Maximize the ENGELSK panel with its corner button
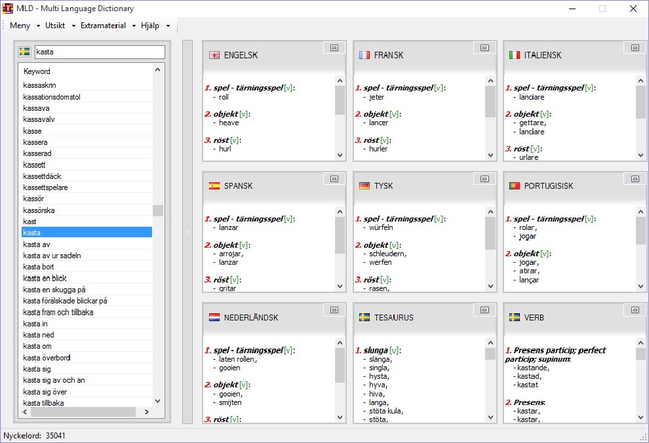 tap(334, 48)
